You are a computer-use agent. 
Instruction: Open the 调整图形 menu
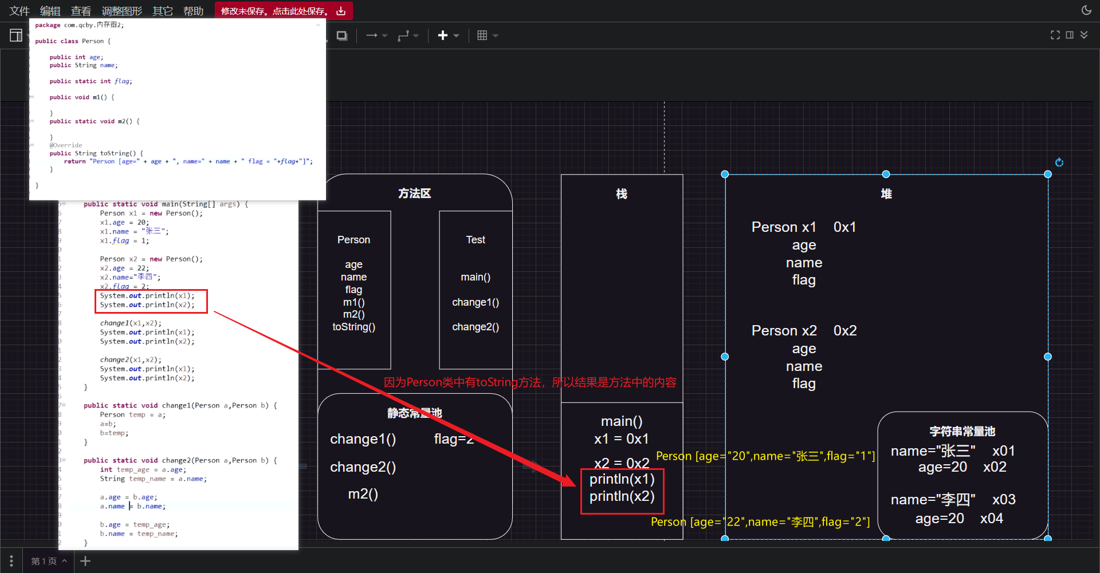(x=121, y=11)
